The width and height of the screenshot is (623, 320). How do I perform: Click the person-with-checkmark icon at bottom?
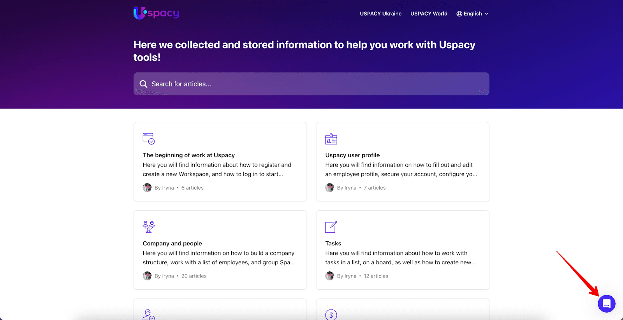pyautogui.click(x=148, y=315)
